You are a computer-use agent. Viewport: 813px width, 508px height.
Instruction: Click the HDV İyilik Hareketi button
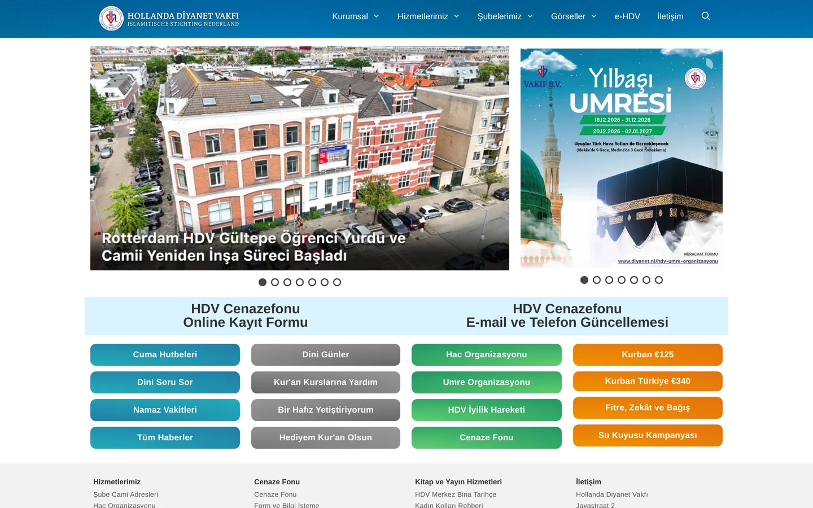487,410
